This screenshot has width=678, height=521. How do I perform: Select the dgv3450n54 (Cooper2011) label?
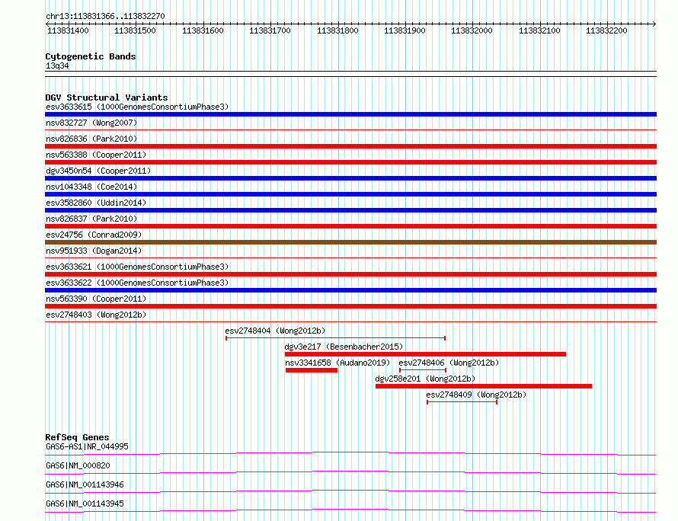pos(98,171)
